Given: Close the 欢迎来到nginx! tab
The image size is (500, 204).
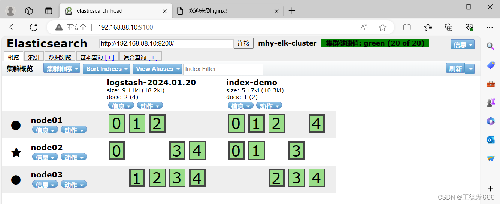Looking at the screenshot, I should coord(276,11).
